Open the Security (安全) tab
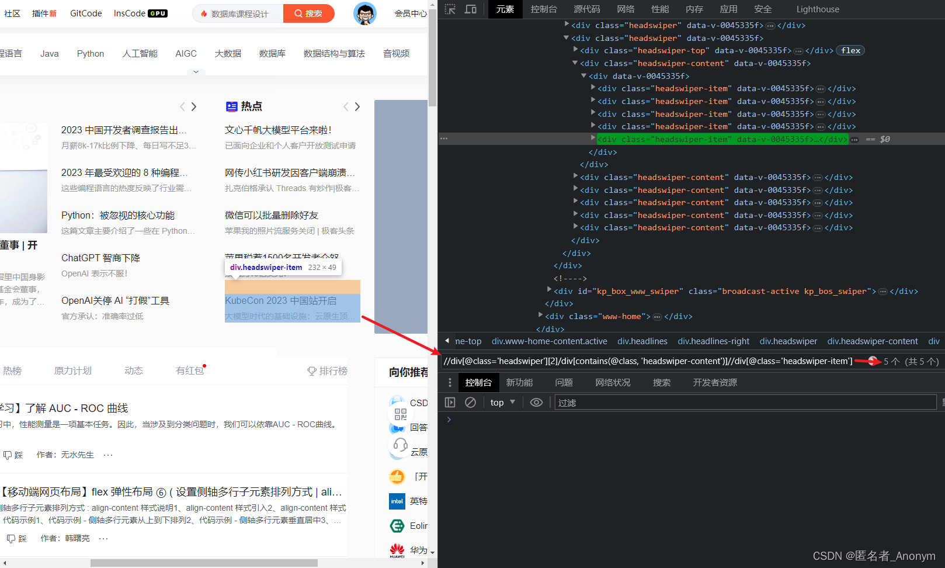The height and width of the screenshot is (568, 945). click(x=763, y=9)
